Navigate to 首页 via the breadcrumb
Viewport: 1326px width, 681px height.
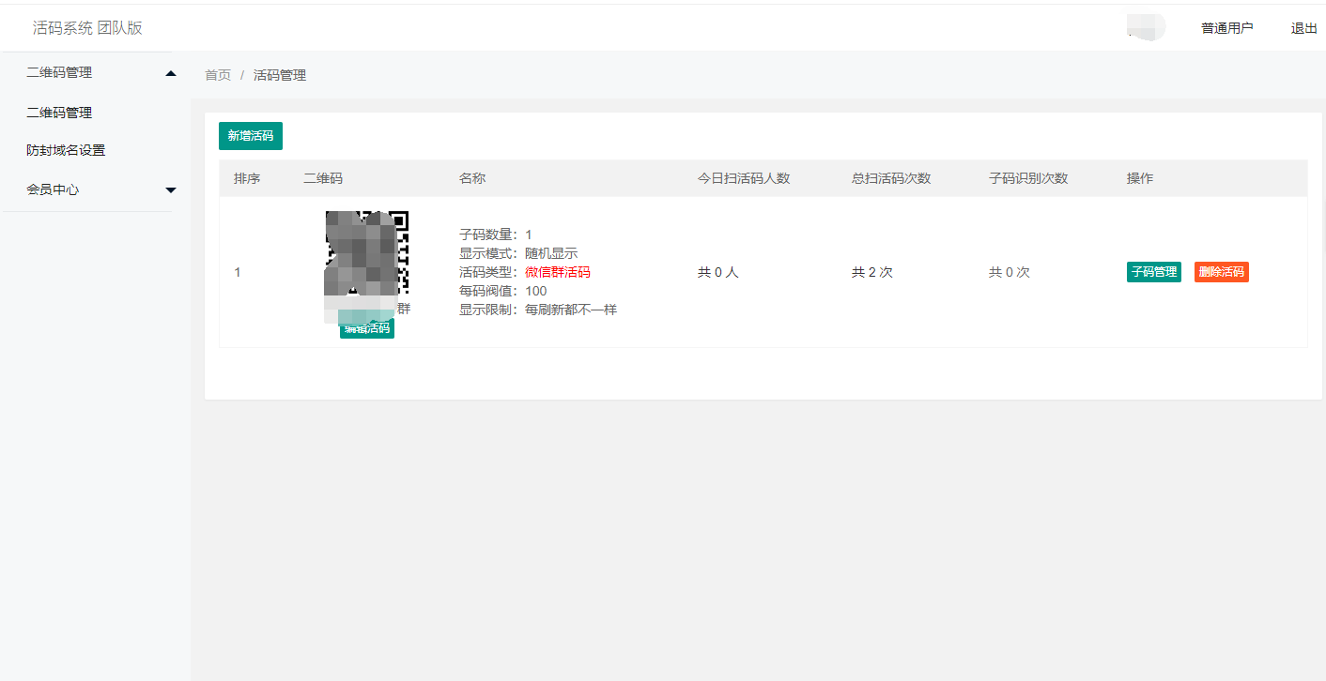217,75
